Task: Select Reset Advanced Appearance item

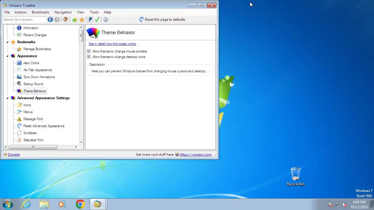Action: pos(44,126)
